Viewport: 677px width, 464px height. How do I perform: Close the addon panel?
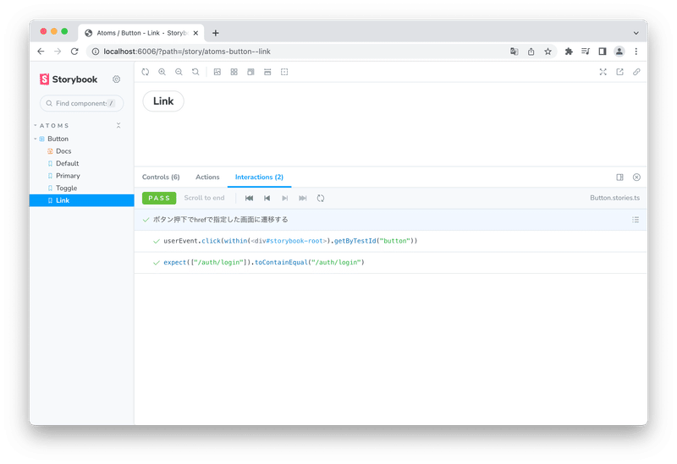pos(636,177)
